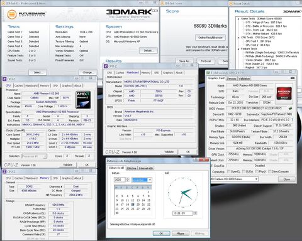This screenshot has width=302, height=241.
Task: Click the save BIOS chip icon in GPU-Z
Action: click(x=291, y=109)
